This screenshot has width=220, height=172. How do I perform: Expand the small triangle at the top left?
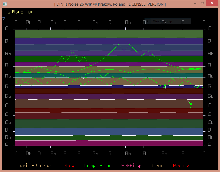coord(4,19)
